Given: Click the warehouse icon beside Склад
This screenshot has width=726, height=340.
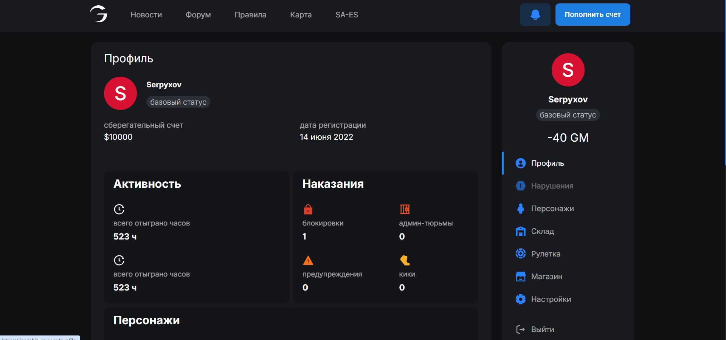Looking at the screenshot, I should tap(520, 231).
